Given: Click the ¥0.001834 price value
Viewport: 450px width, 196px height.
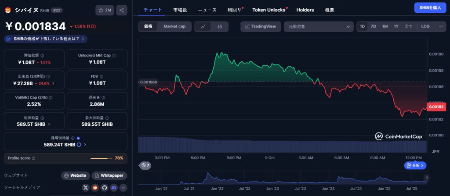Looking at the screenshot, I should click(x=36, y=27).
